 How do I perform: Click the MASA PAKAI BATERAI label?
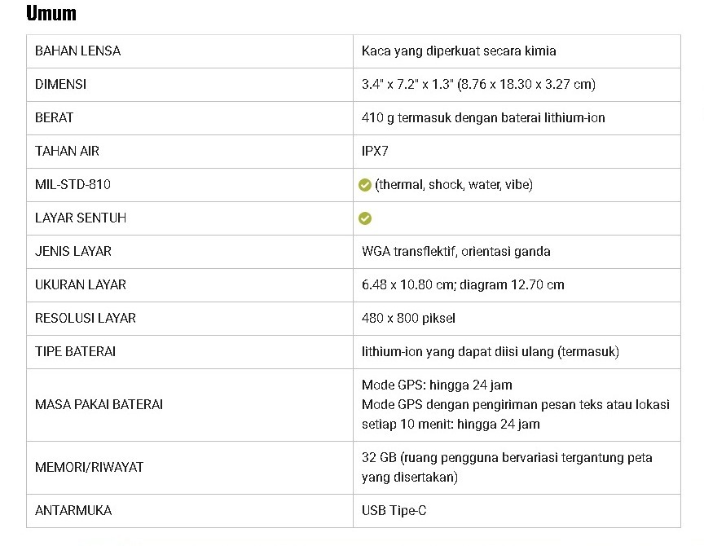click(x=99, y=404)
